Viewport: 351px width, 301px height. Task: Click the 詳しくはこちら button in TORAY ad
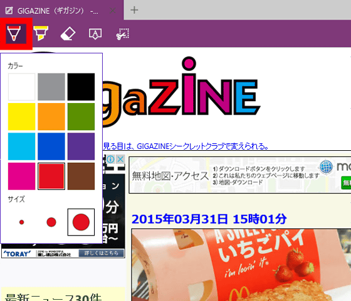(x=101, y=253)
